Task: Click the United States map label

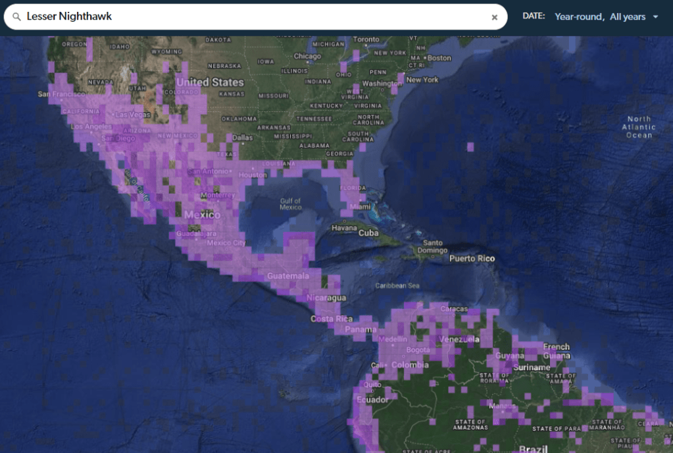Action: pyautogui.click(x=210, y=82)
